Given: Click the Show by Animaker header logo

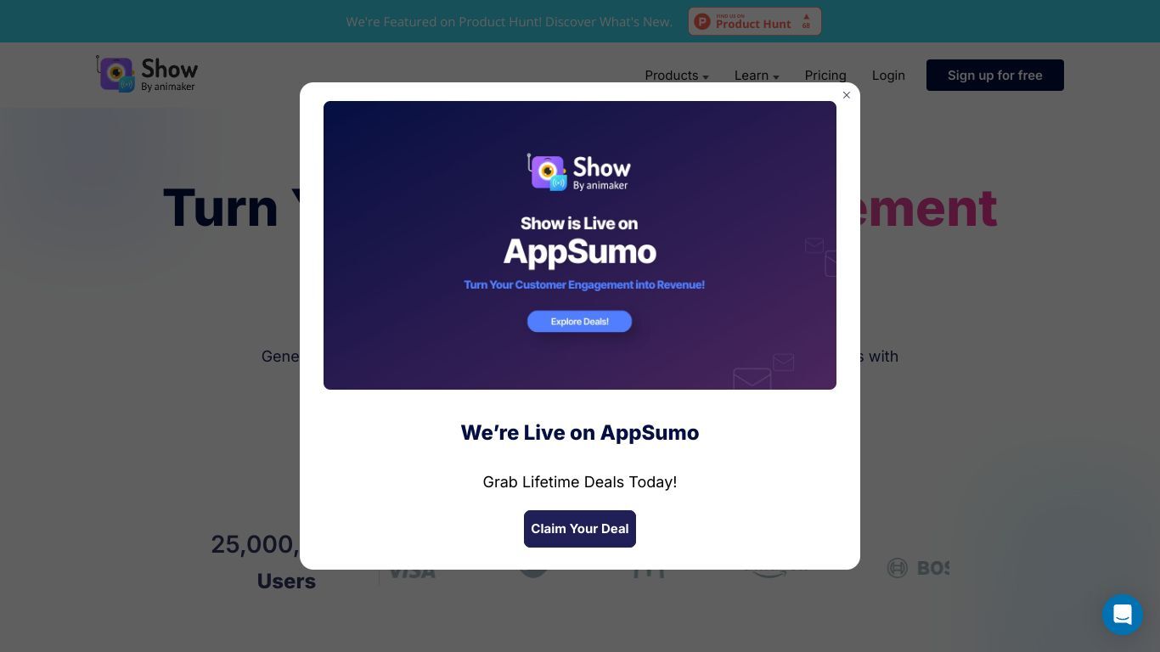Looking at the screenshot, I should point(147,74).
